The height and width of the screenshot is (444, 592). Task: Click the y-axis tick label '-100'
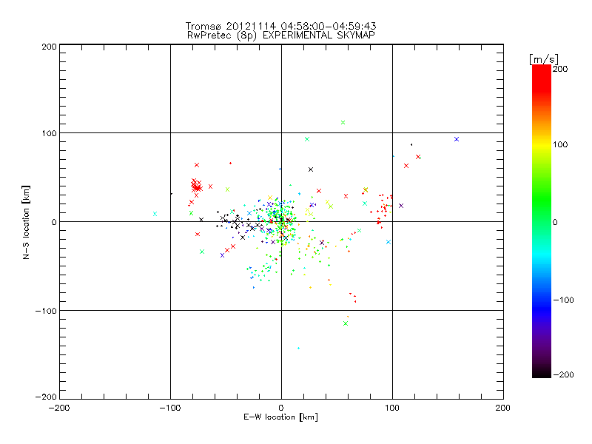46,311
